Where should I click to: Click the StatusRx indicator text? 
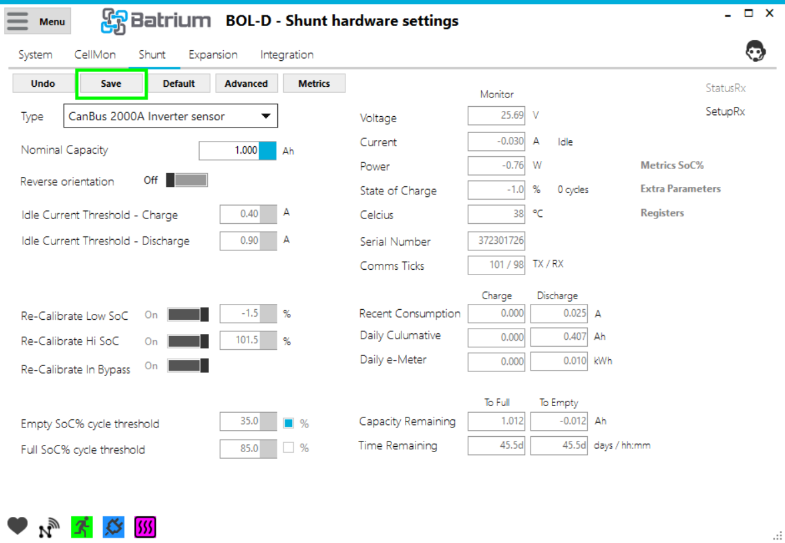tap(726, 88)
